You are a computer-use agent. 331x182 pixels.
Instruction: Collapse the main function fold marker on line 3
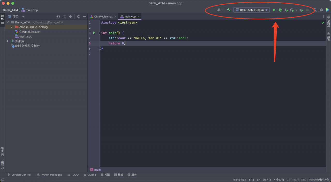(x=100, y=33)
